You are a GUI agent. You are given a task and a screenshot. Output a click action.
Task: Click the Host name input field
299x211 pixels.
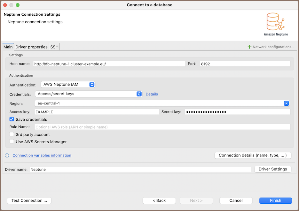click(x=109, y=64)
